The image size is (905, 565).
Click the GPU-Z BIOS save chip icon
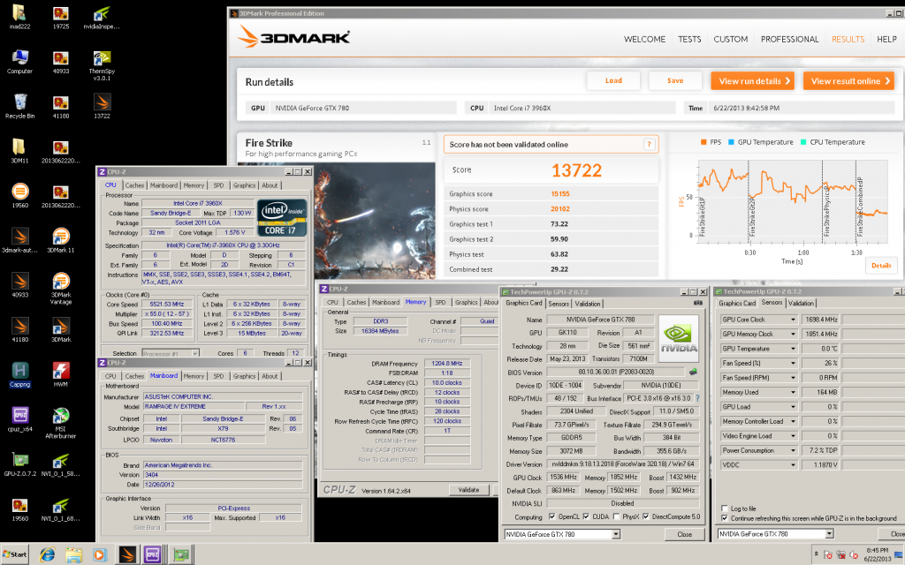pyautogui.click(x=693, y=371)
